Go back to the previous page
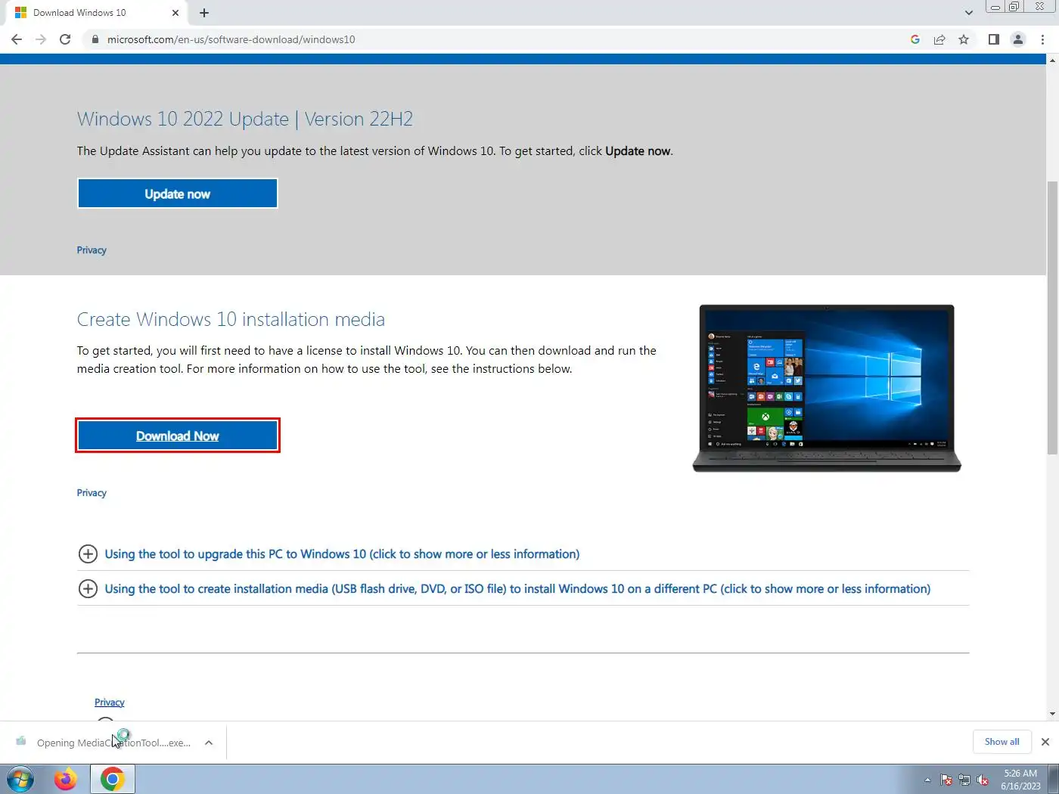 tap(17, 39)
